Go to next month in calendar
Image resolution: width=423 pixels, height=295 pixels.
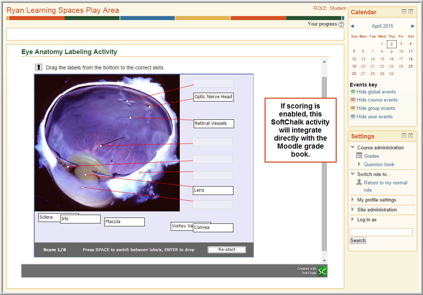413,26
